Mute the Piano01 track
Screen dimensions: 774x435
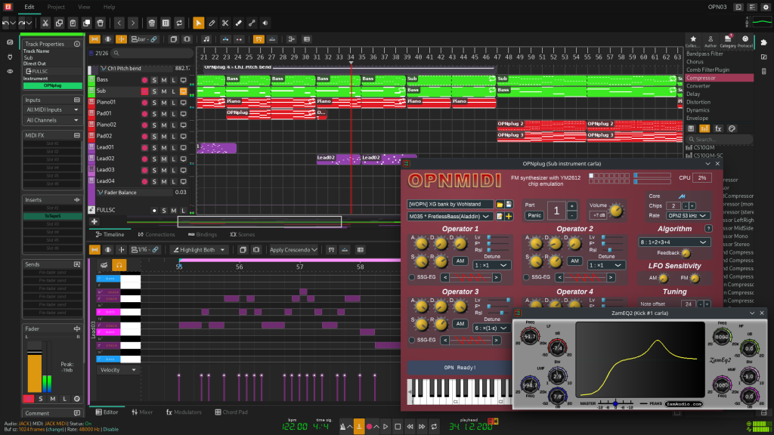tap(163, 102)
